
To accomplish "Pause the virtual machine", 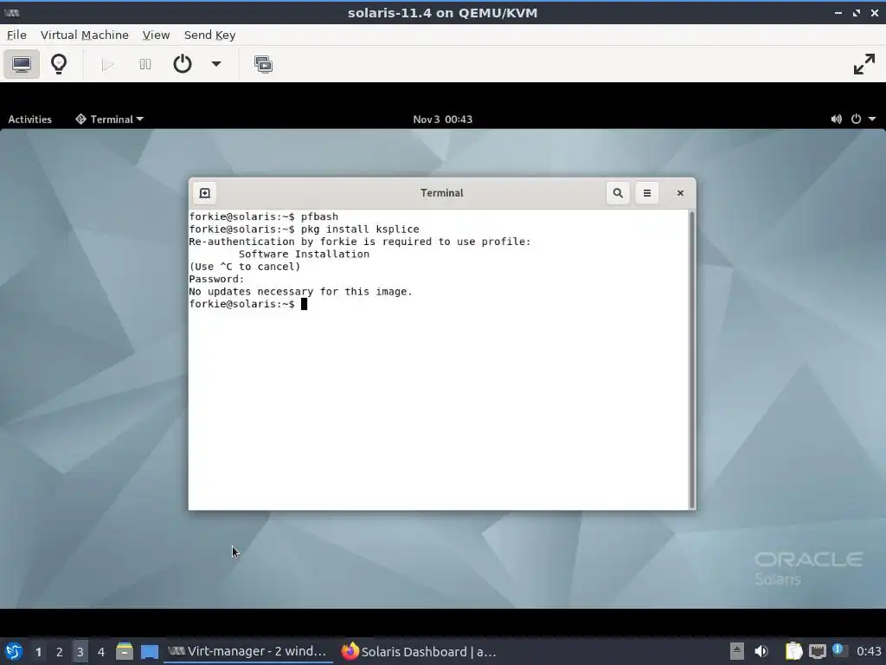I will point(145,64).
